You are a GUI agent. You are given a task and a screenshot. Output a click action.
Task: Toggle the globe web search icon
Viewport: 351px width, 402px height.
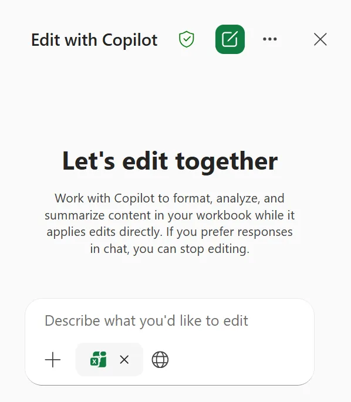pyautogui.click(x=160, y=359)
